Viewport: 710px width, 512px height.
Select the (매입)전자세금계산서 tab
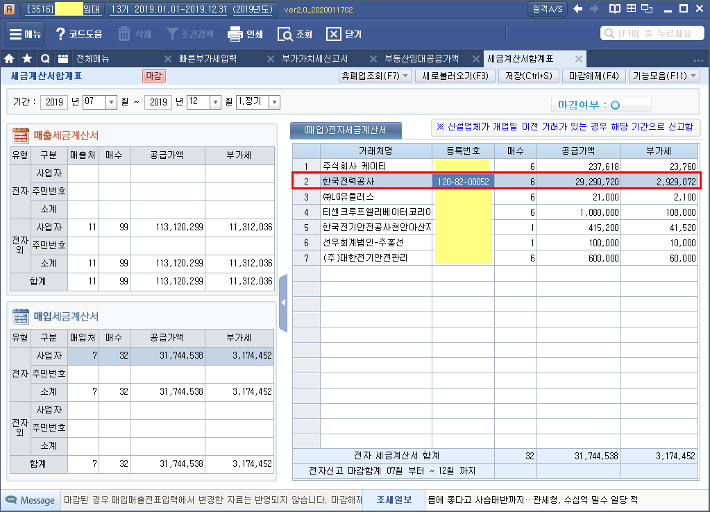[345, 130]
